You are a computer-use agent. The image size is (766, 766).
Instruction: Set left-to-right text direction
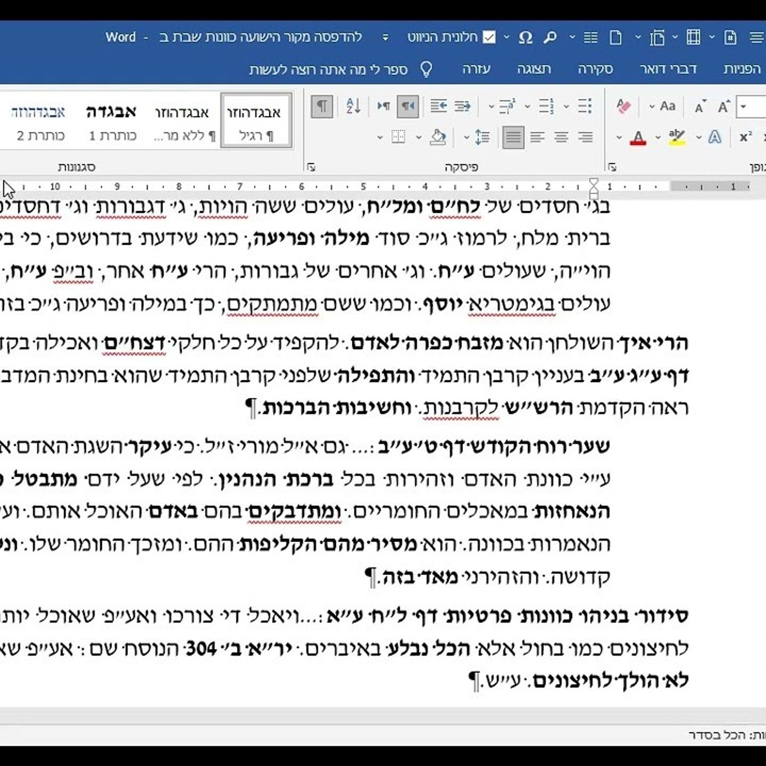point(384,106)
